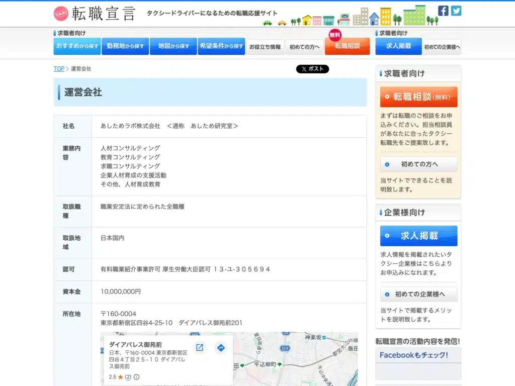Viewport: 515px width, 386px height.
Task: Open 初めての企業様へ navigation tab
Action: pyautogui.click(x=442, y=47)
